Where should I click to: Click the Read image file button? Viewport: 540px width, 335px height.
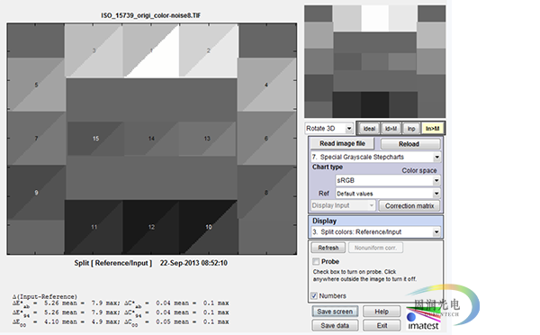342,143
